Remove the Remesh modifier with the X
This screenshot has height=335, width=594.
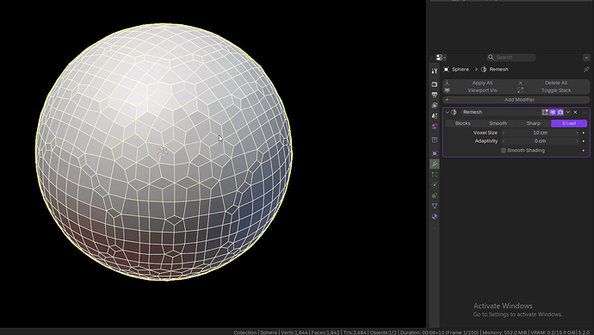[x=575, y=112]
